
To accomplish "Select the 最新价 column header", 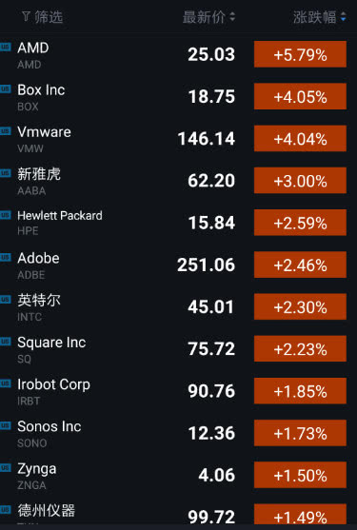I will pyautogui.click(x=204, y=17).
